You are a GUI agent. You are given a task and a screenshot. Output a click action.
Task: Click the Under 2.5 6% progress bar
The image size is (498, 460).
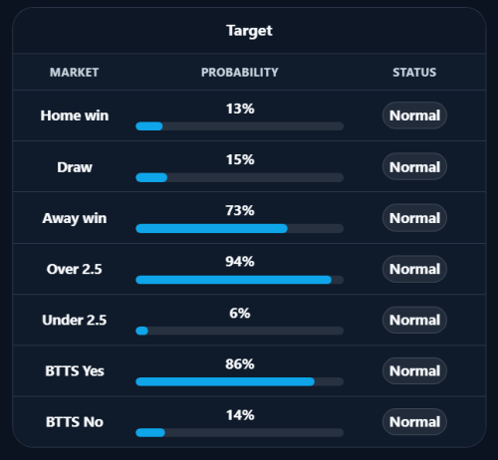pos(240,331)
